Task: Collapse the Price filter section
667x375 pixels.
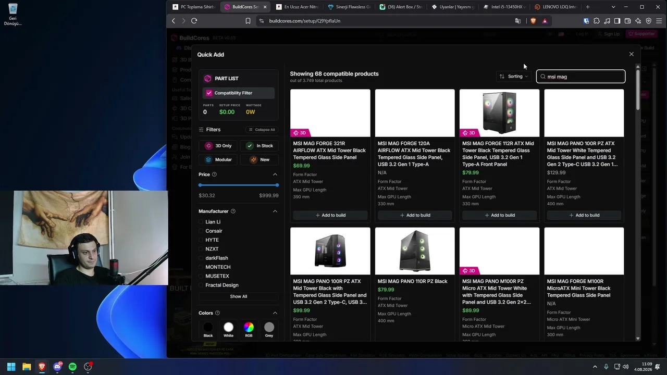Action: [x=275, y=174]
